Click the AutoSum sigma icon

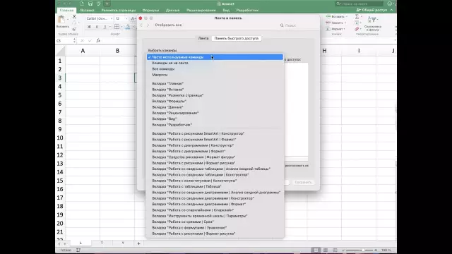(x=357, y=17)
